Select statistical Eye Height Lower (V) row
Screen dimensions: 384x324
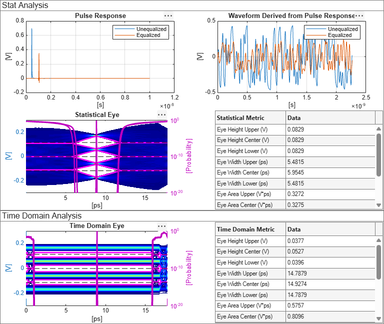pyautogui.click(x=295, y=151)
